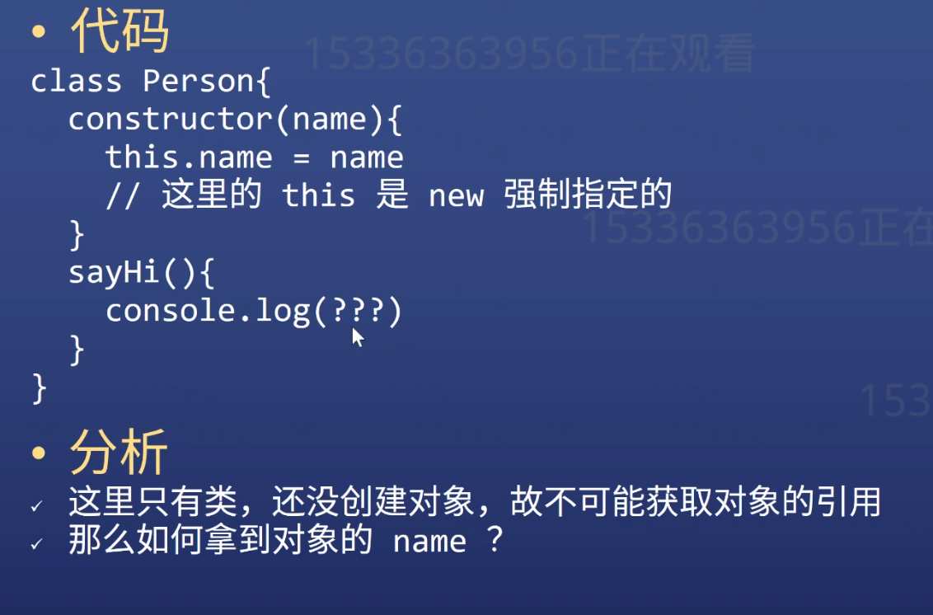The width and height of the screenshot is (933, 615).
Task: Click the 代码 heading
Action: [120, 31]
